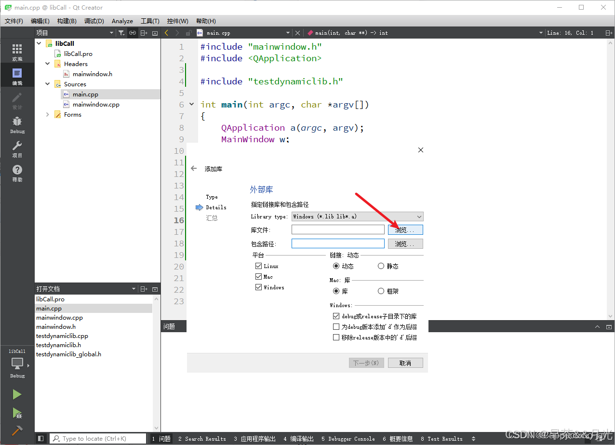The image size is (615, 445).
Task: Click 取消 cancel button in dialog
Action: (405, 363)
